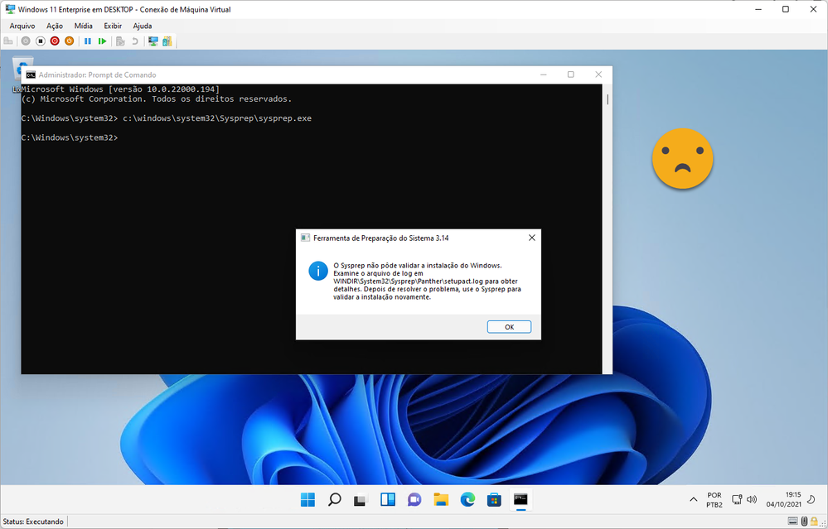Open the Arquivo menu
The image size is (828, 529).
(x=22, y=26)
